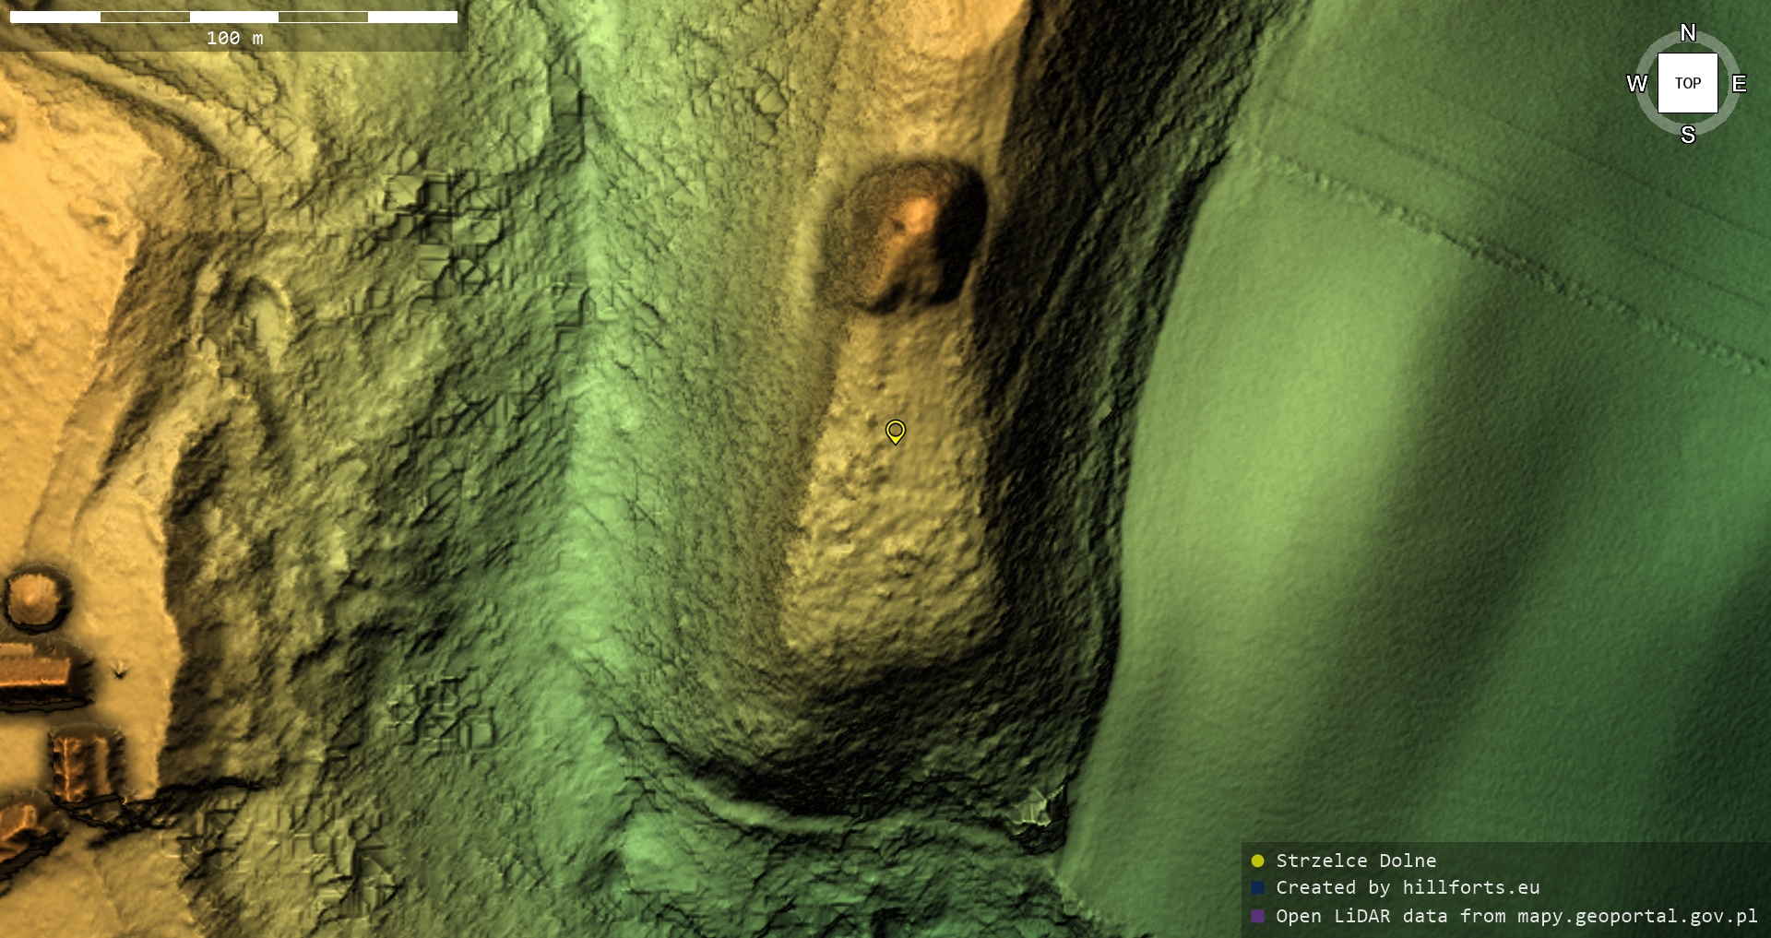
Task: Click the circular structure at the left edge
Action: tap(35, 598)
